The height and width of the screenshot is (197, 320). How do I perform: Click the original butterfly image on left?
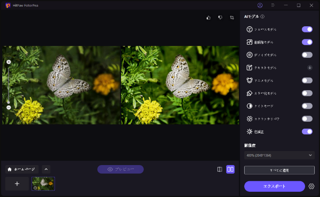click(61, 85)
